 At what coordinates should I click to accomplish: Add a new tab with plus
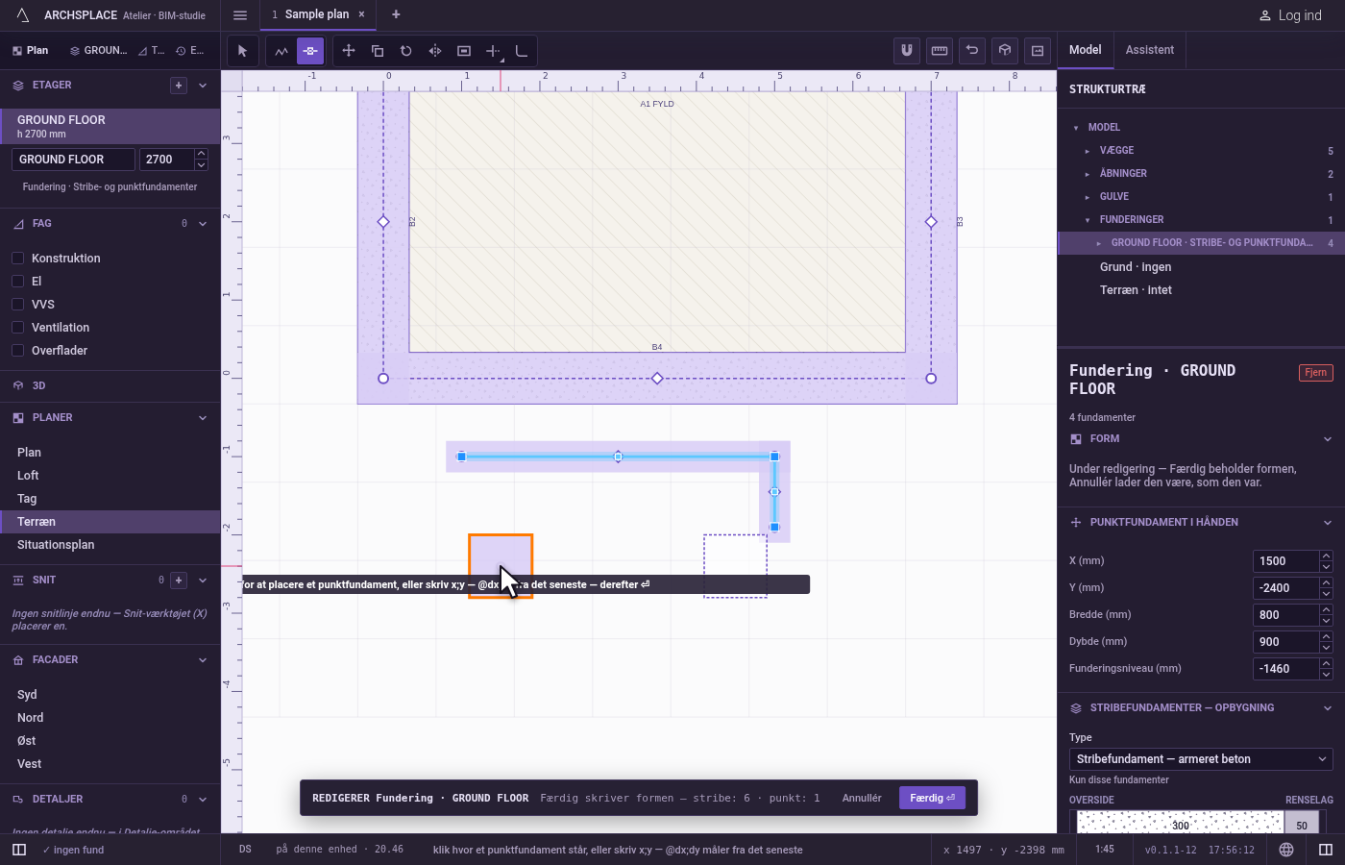(396, 14)
